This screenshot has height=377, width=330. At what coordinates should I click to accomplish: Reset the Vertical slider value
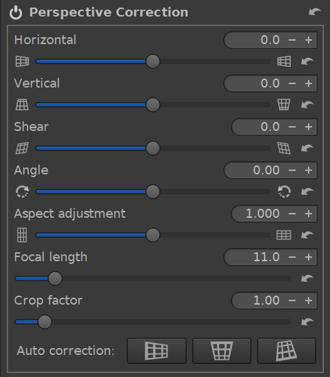point(307,105)
